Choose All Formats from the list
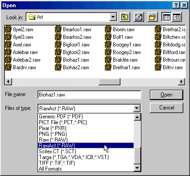 pos(50,169)
